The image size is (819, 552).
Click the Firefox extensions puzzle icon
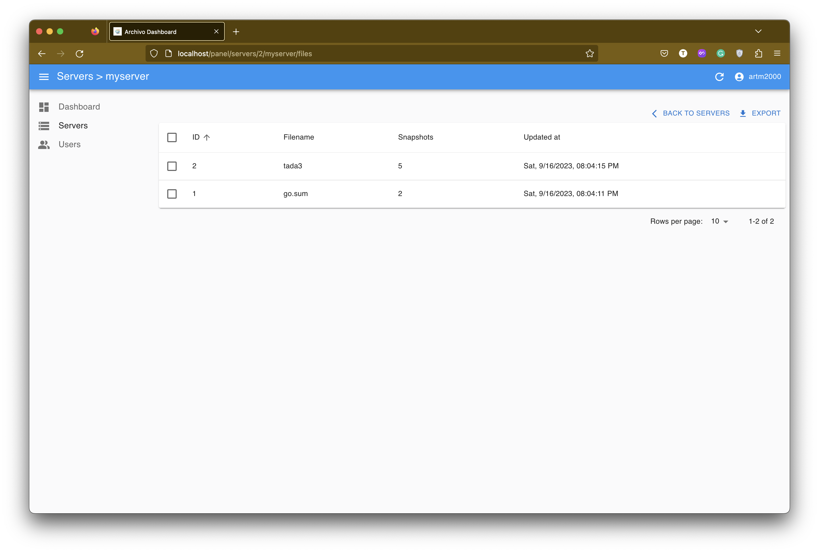(758, 54)
